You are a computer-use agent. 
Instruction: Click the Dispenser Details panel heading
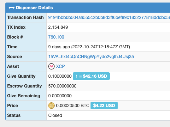[x=34, y=8]
